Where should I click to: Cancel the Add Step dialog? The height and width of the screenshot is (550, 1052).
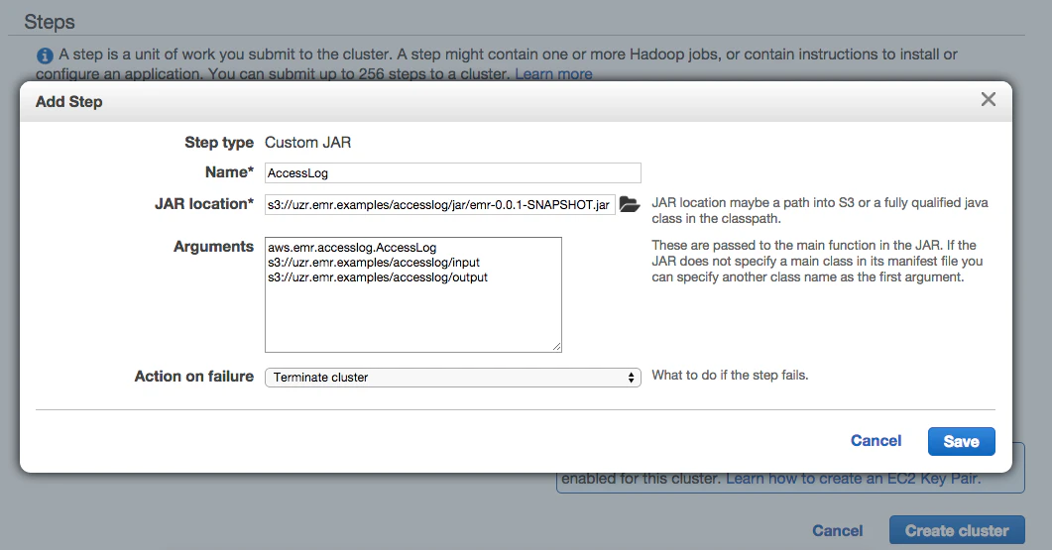[x=876, y=441]
